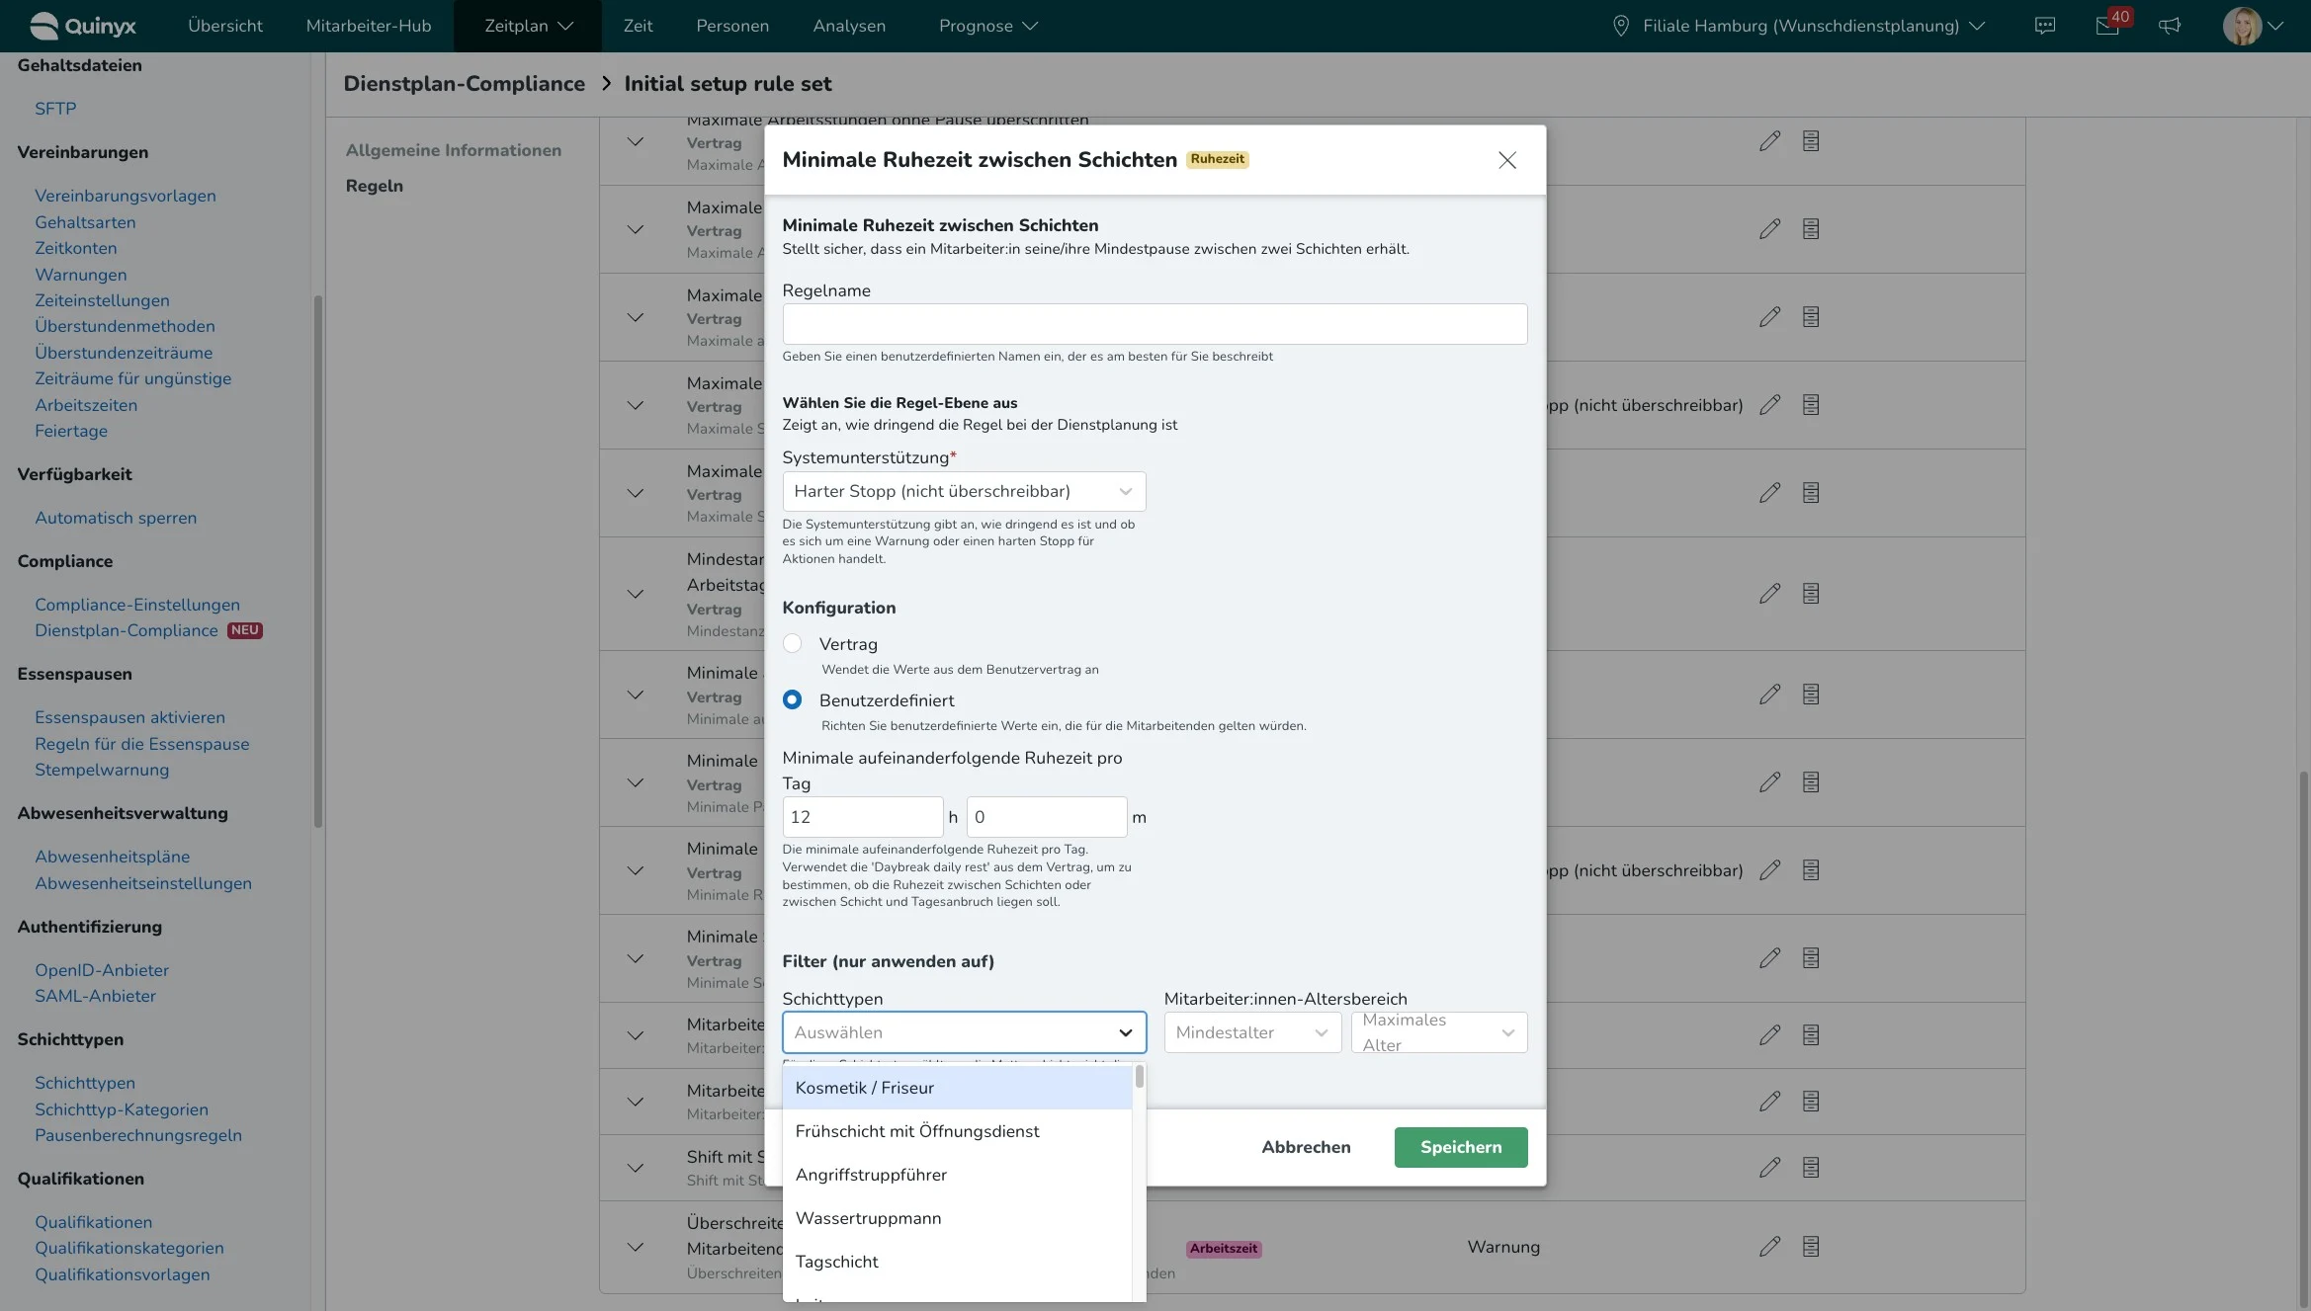Close the Minimale Ruhezeit dialog with X

tap(1506, 160)
